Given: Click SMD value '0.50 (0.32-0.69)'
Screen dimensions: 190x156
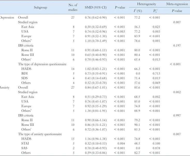Looking at the screenshot, I should click(x=96, y=27).
